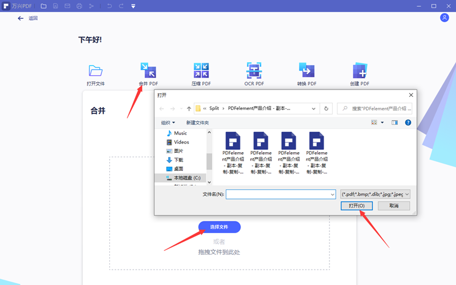Screen dimensions: 456x285
Task: Select the 转换 PDF tool
Action: click(307, 75)
